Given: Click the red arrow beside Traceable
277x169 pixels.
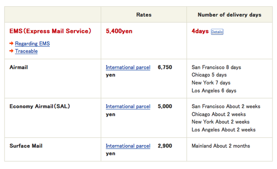Looking at the screenshot, I should click(x=11, y=51).
